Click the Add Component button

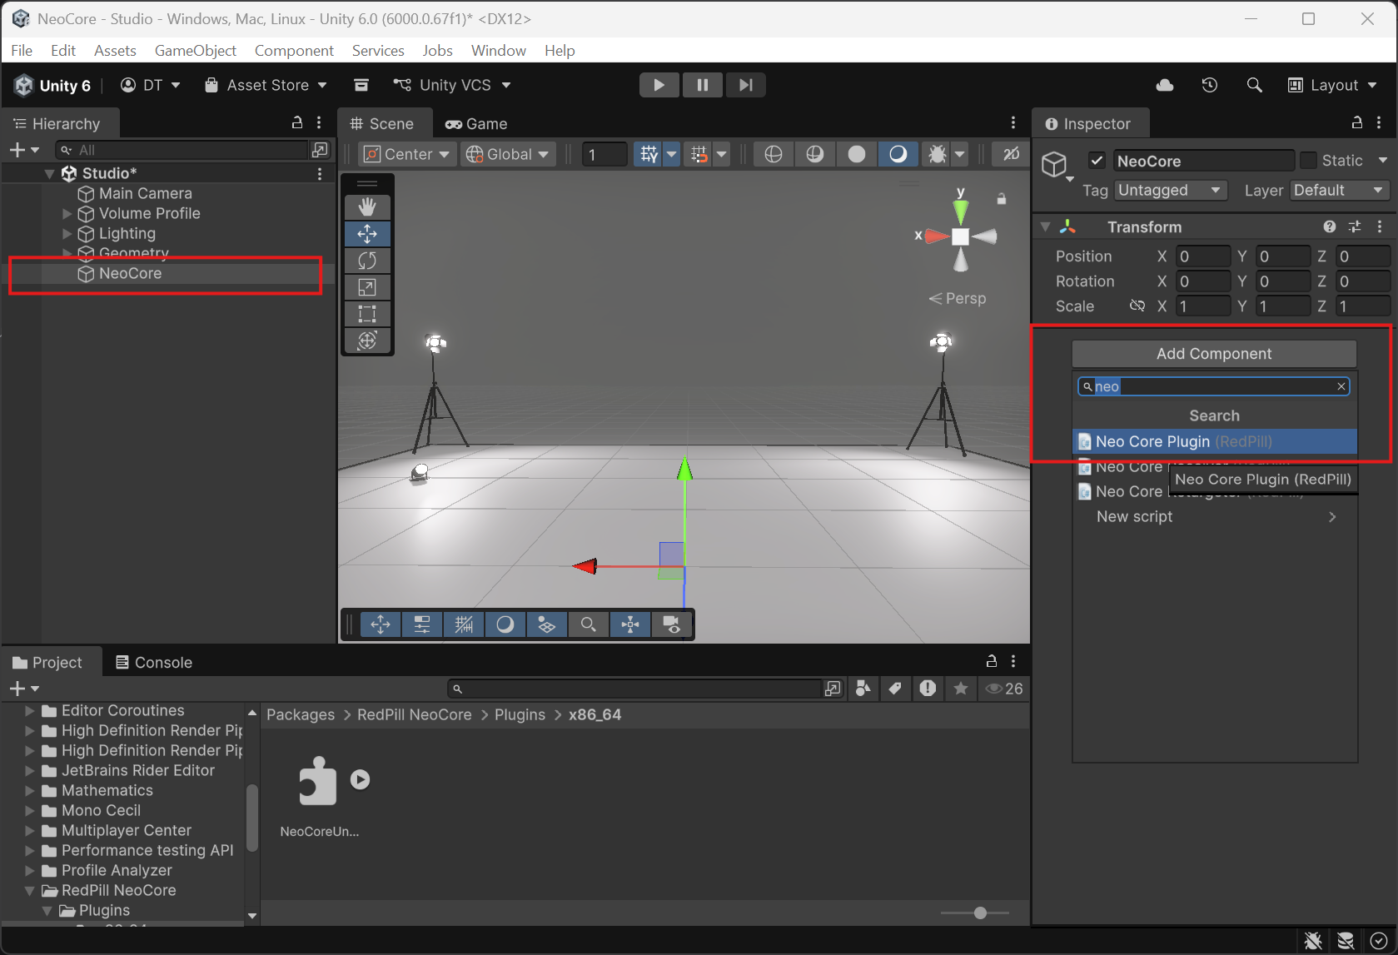point(1213,354)
